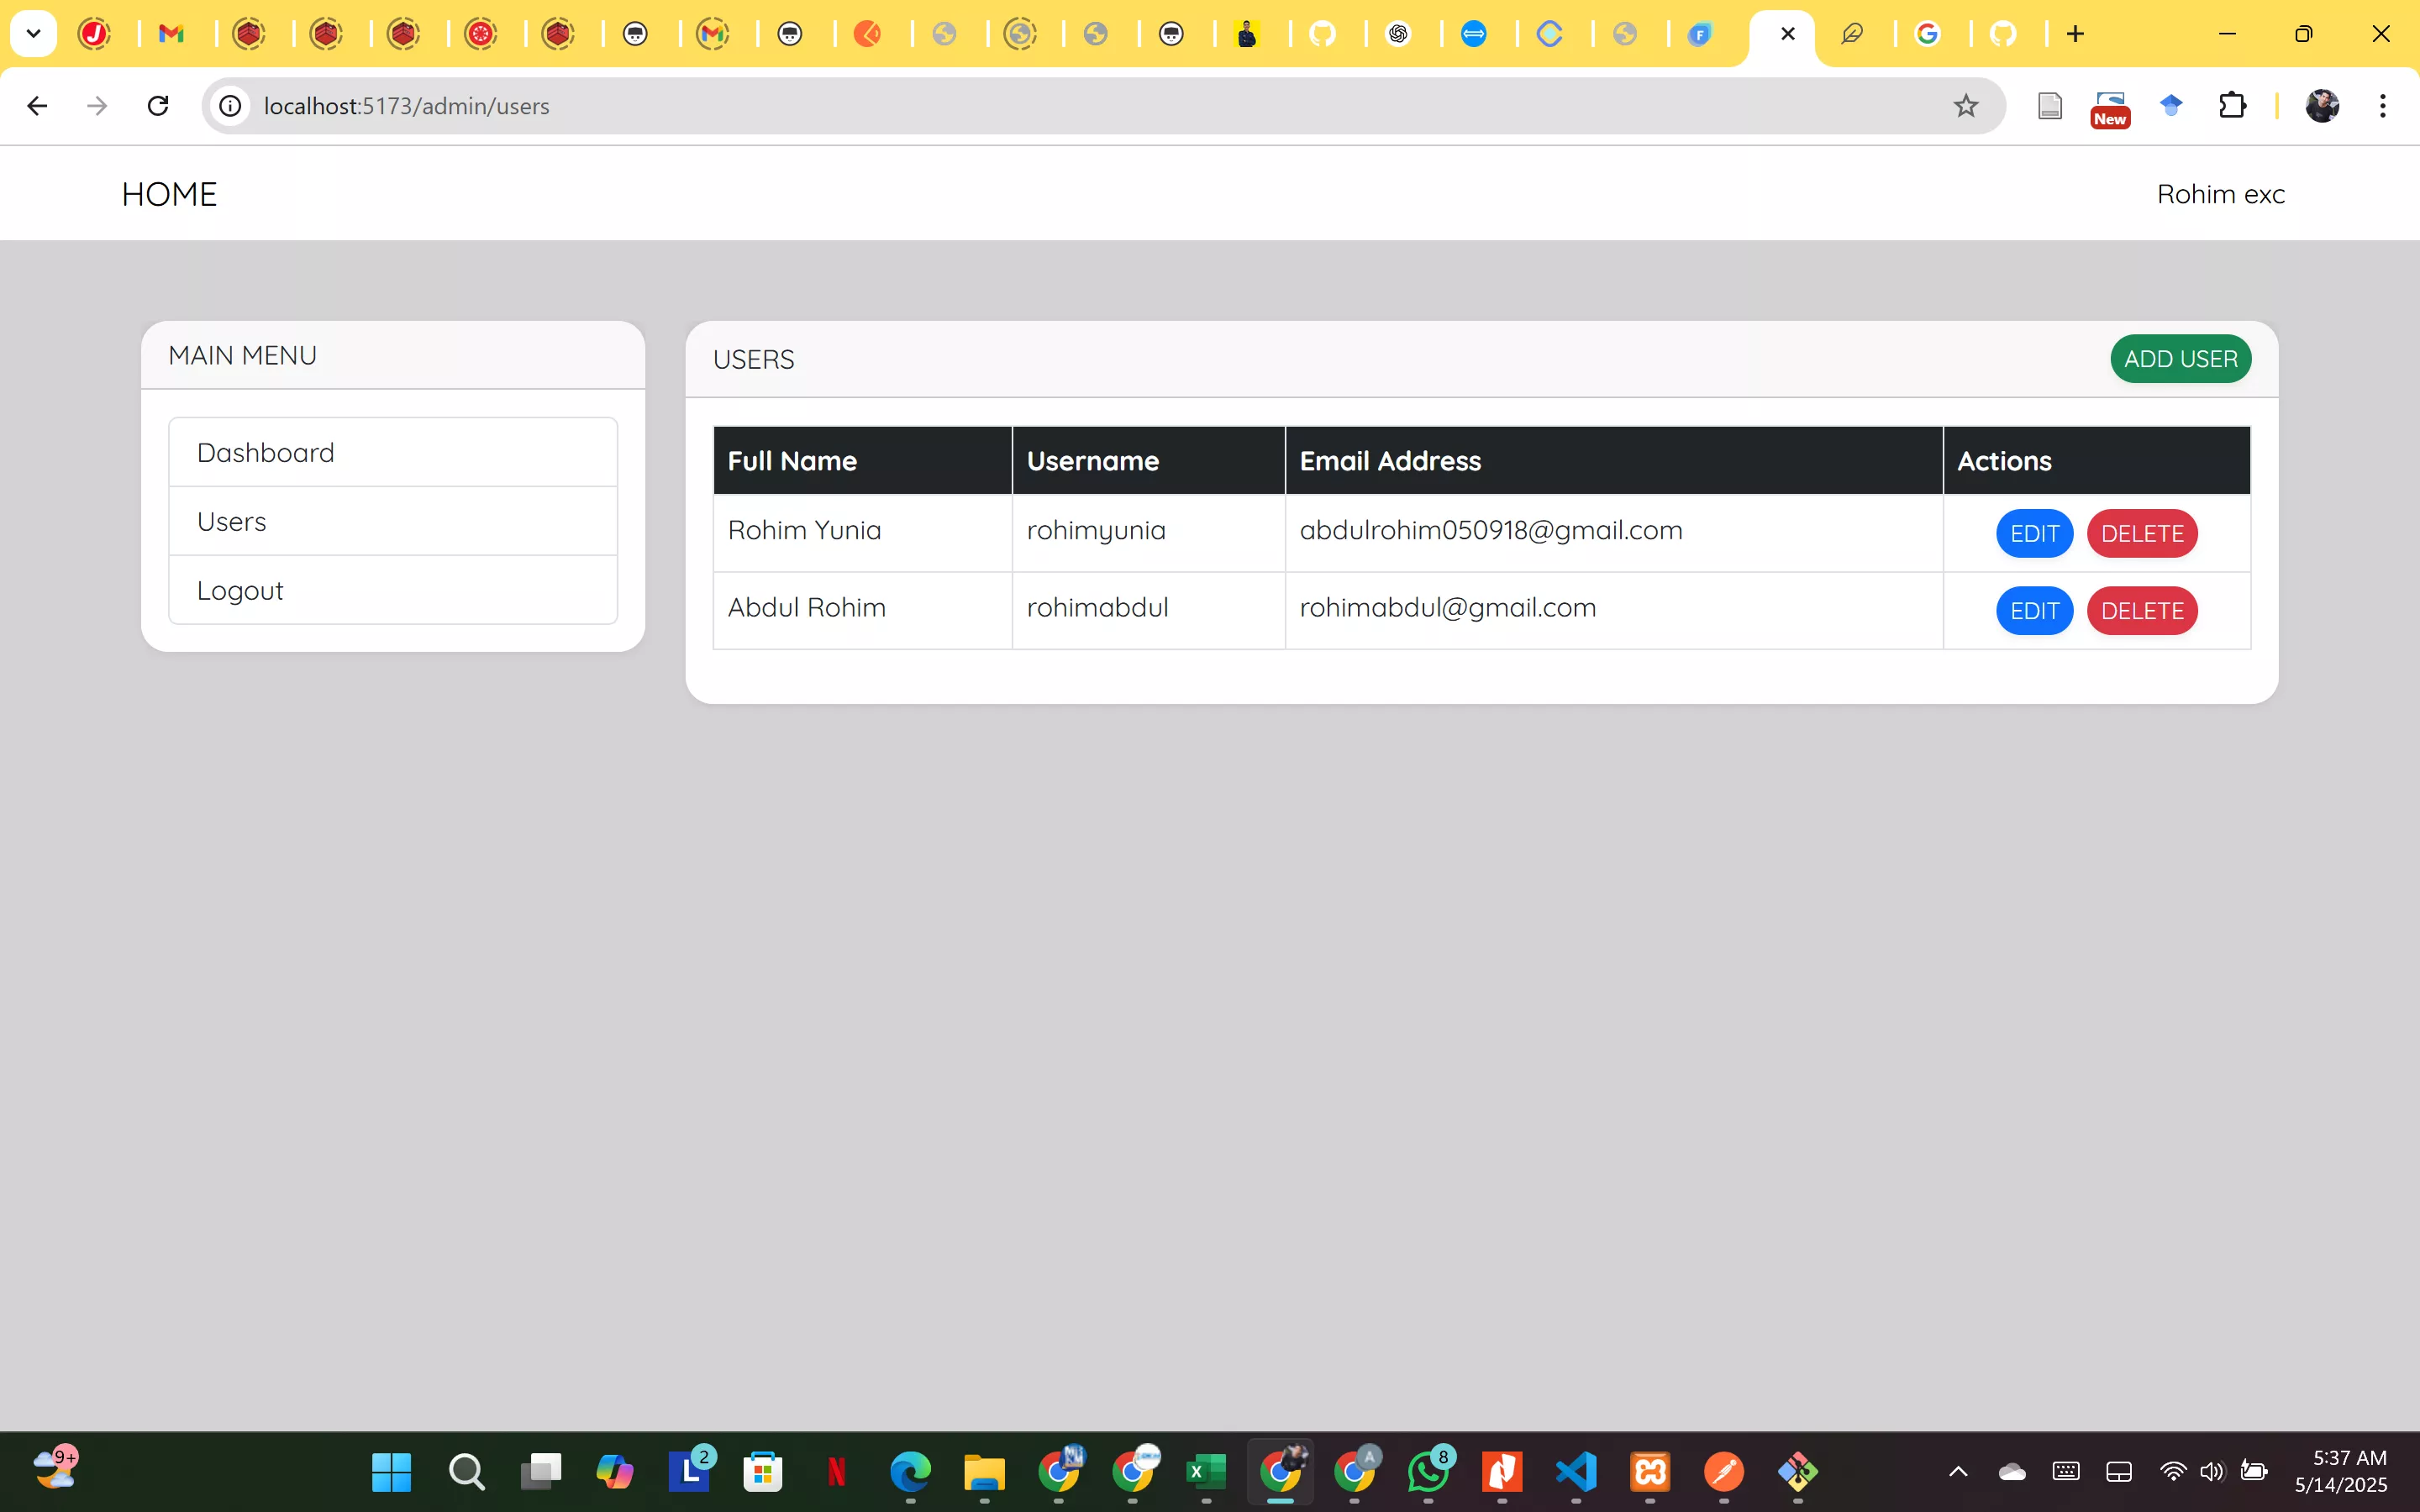The height and width of the screenshot is (1512, 2420).
Task: Switch to the ChatGPT tab
Action: [x=1398, y=34]
